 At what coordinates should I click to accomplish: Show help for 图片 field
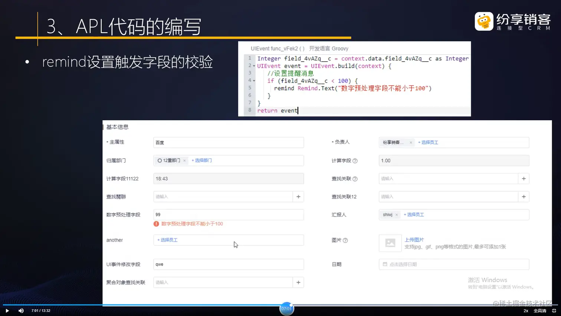coord(345,240)
